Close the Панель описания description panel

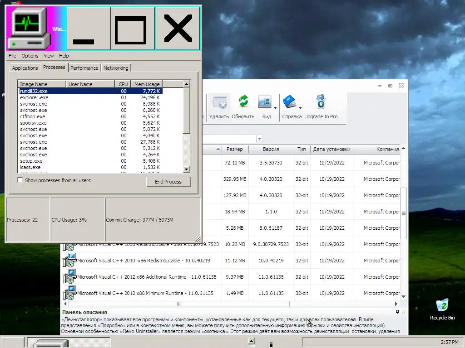[403, 312]
